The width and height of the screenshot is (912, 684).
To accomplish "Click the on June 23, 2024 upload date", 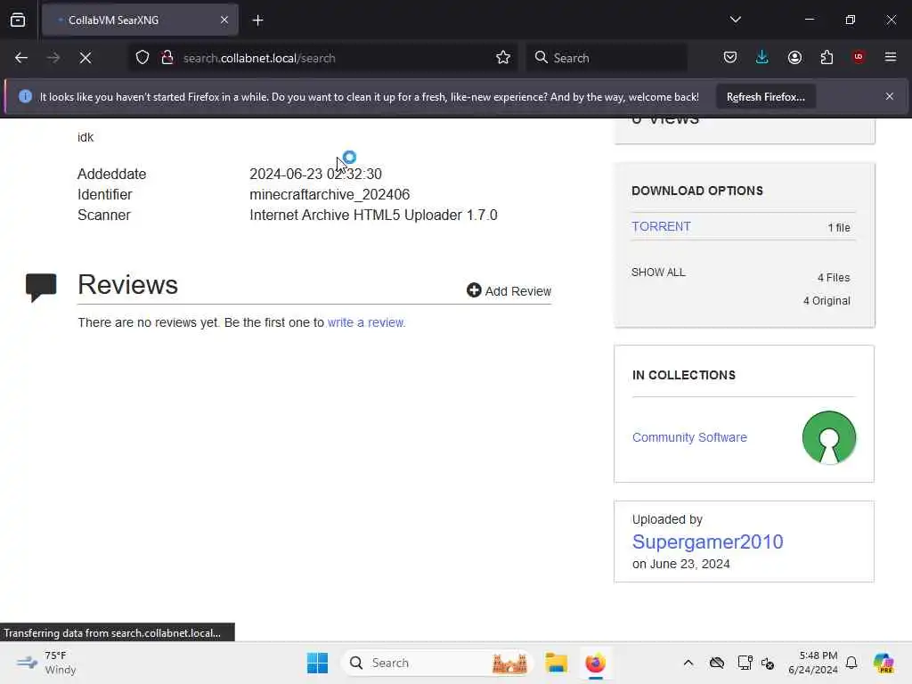I will click(x=681, y=564).
